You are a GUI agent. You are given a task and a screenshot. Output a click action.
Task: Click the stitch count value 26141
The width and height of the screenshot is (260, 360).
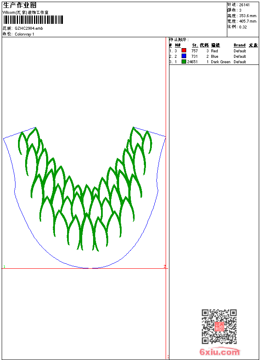tap(244, 5)
